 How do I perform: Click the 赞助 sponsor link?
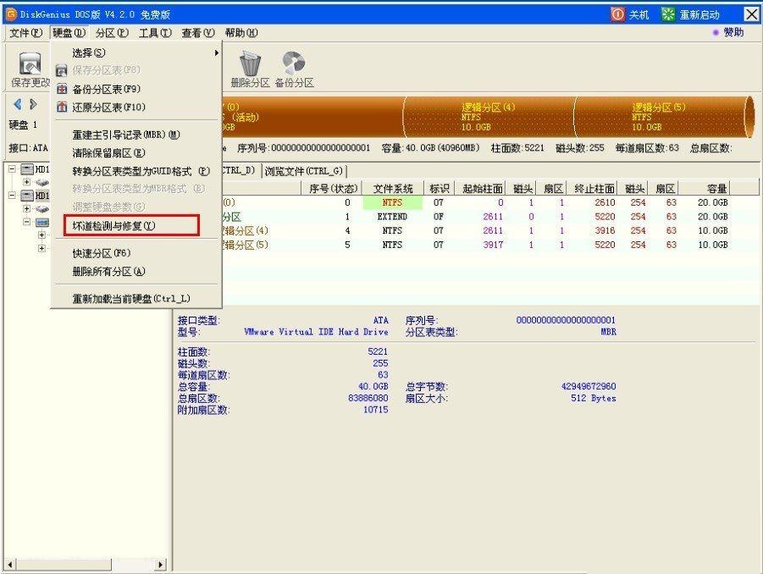(x=733, y=32)
